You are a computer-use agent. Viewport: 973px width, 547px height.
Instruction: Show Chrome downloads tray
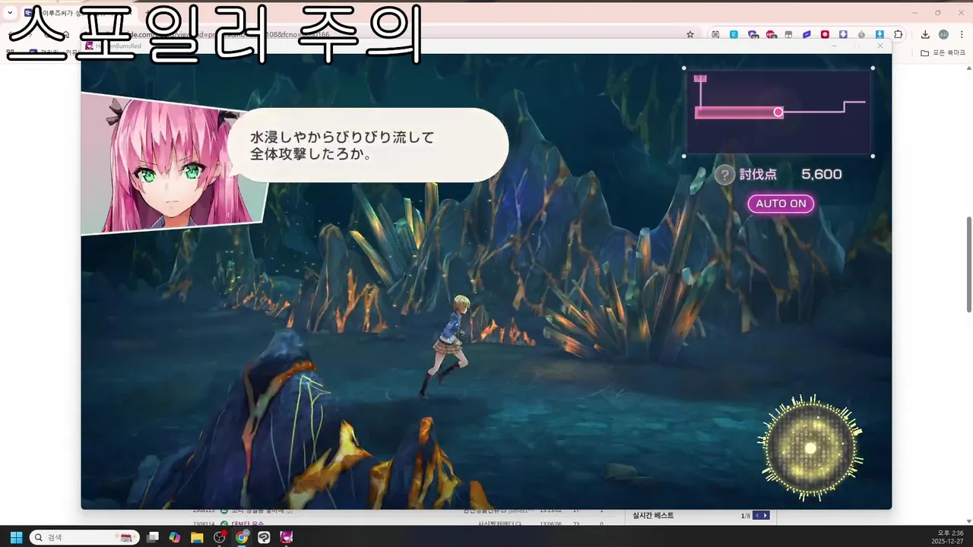[x=925, y=34]
